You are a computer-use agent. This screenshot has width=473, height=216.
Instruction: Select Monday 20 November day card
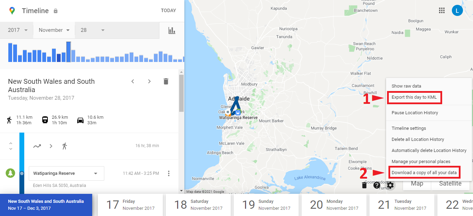(x=334, y=205)
